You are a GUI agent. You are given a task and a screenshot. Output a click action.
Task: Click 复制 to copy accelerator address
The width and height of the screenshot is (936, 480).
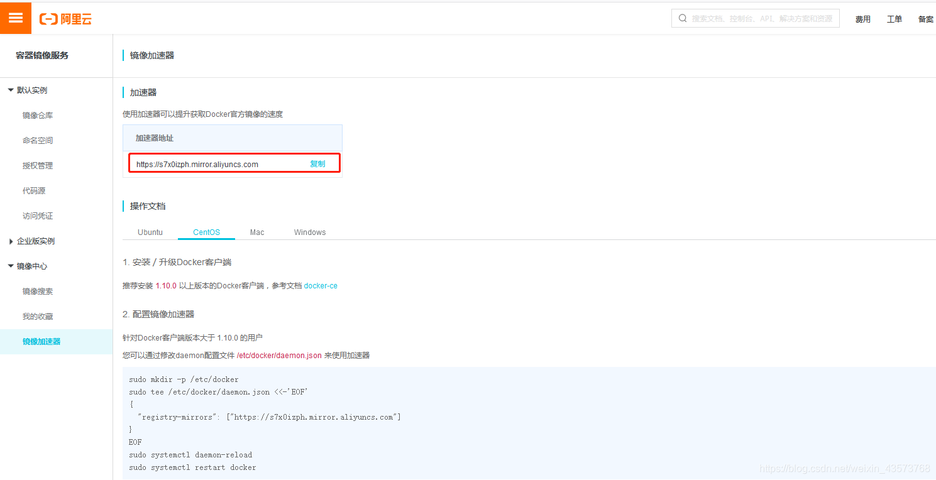[317, 164]
